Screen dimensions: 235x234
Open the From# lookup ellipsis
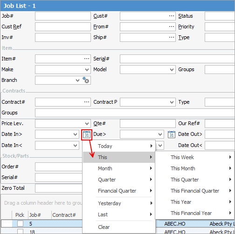[172, 27]
